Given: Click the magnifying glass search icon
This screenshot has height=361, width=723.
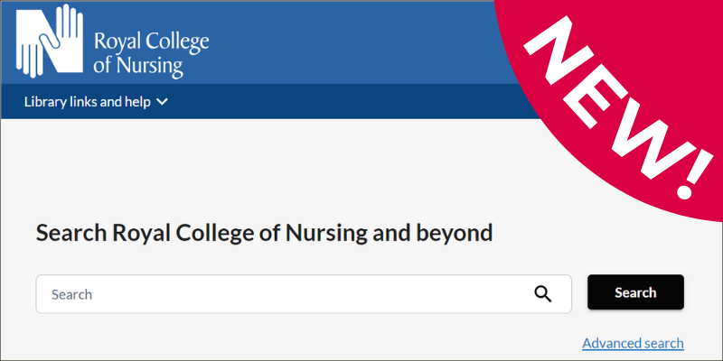Looking at the screenshot, I should click(542, 293).
